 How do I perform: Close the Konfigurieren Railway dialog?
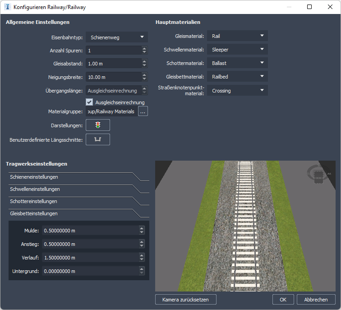[330, 7]
